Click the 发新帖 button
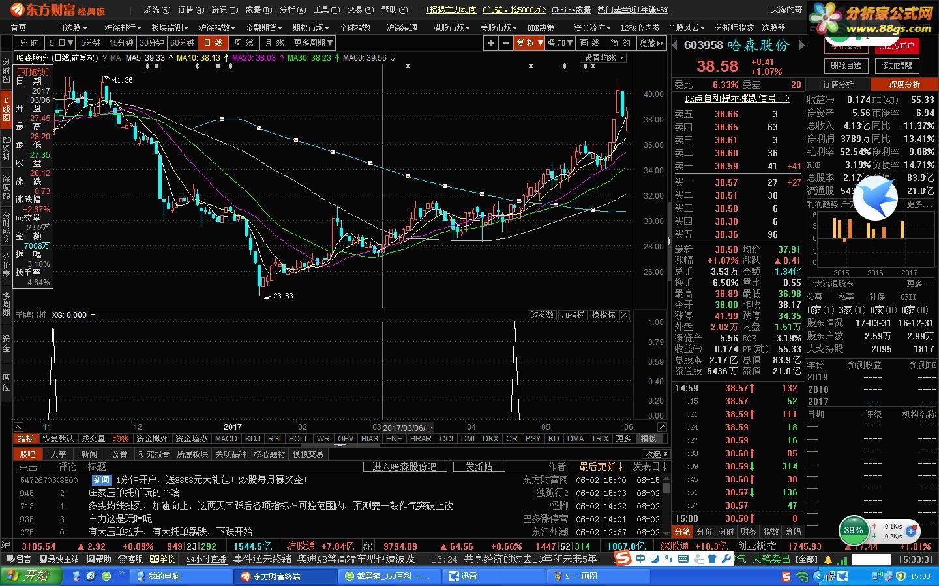The width and height of the screenshot is (939, 586). [479, 467]
